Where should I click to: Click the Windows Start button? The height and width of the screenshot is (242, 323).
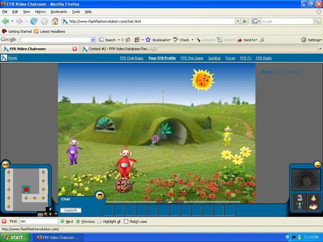(15, 237)
